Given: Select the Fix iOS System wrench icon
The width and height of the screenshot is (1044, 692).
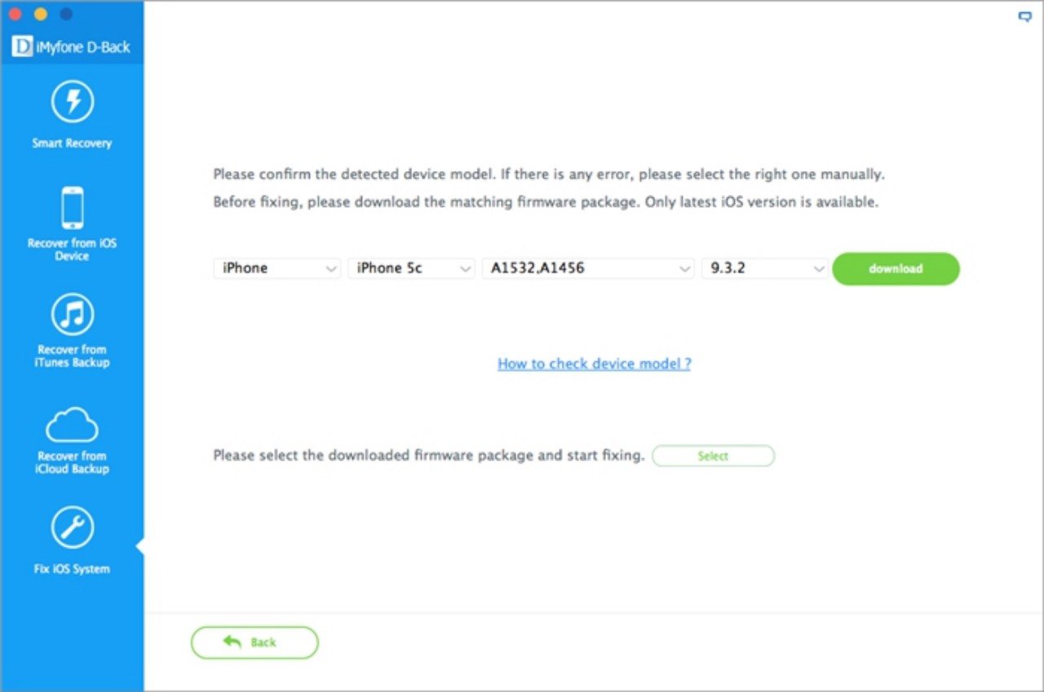Looking at the screenshot, I should coord(72,528).
